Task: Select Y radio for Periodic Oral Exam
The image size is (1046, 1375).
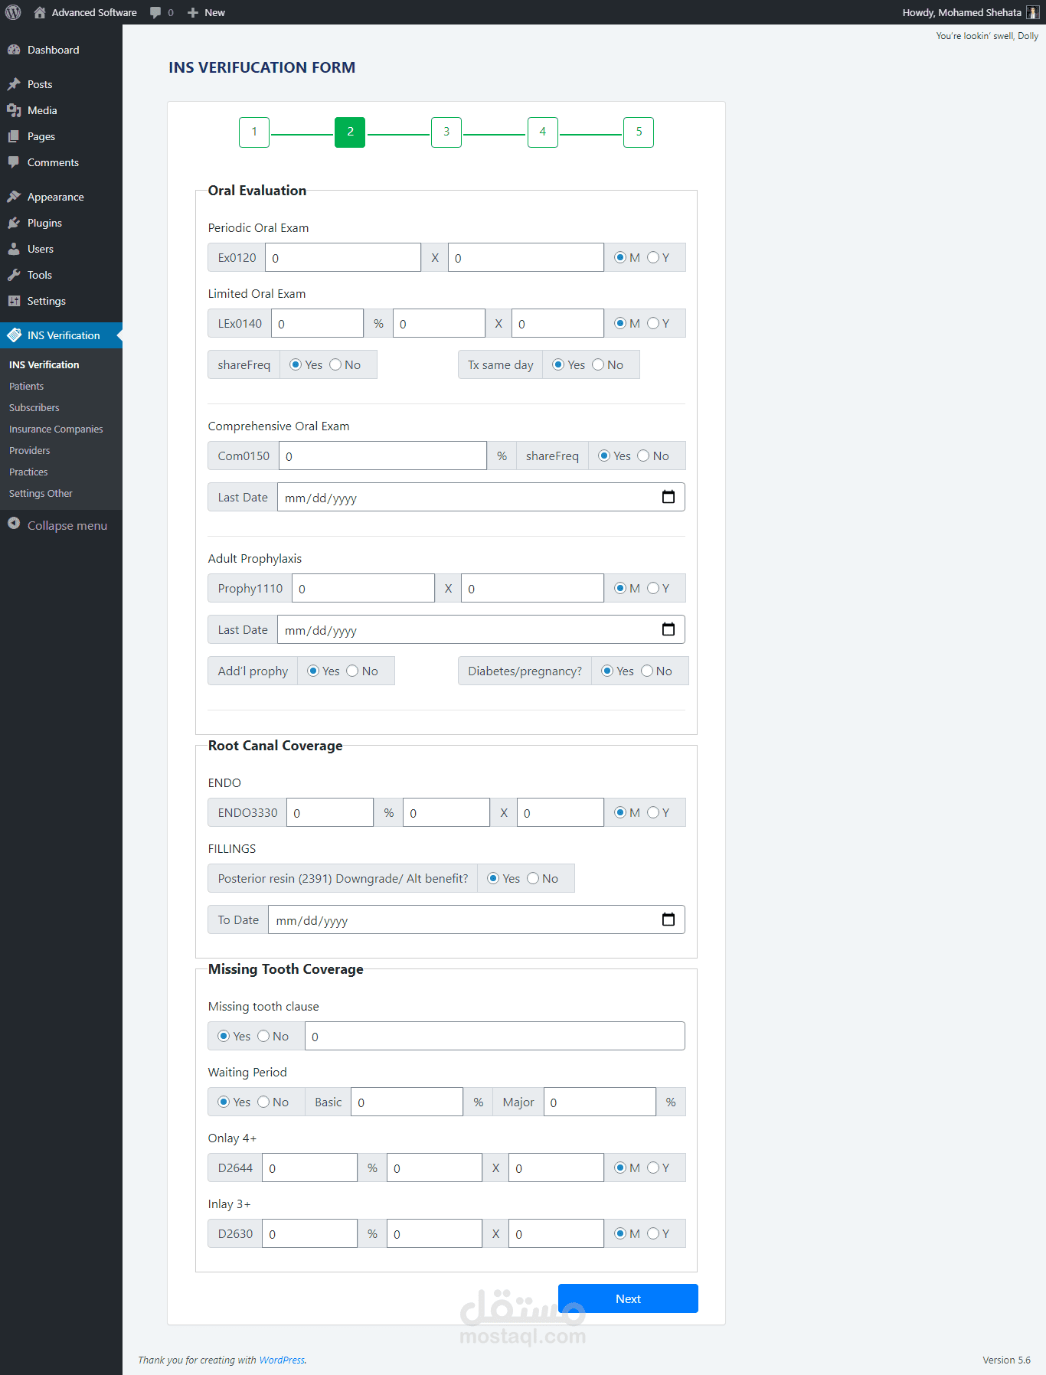Action: pyautogui.click(x=653, y=257)
